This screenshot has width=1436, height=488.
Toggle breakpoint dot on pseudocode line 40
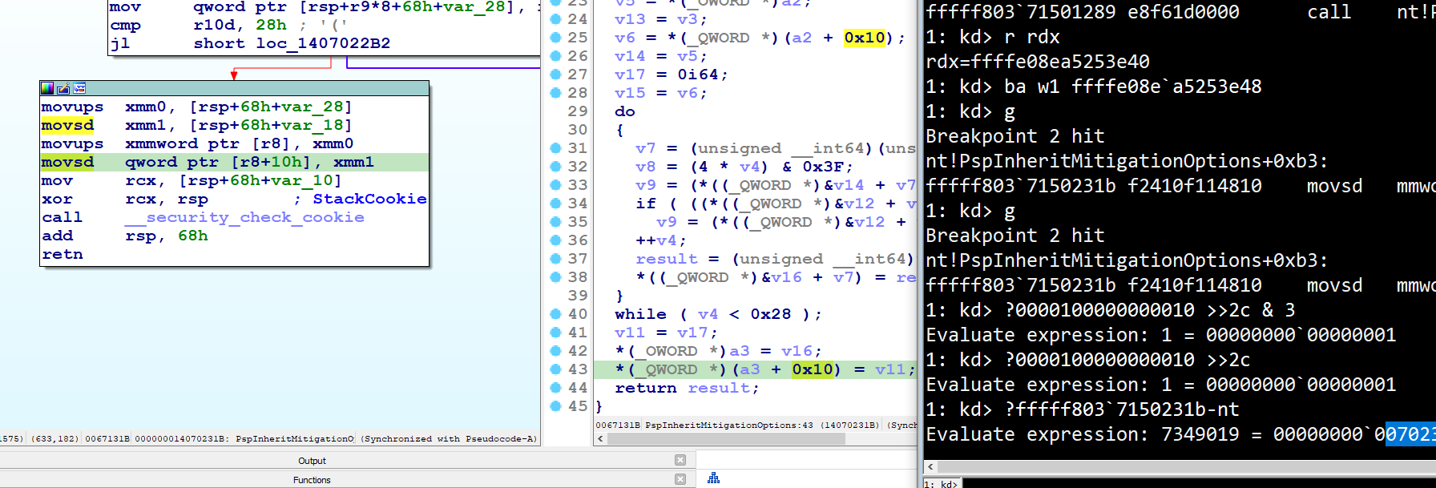555,313
